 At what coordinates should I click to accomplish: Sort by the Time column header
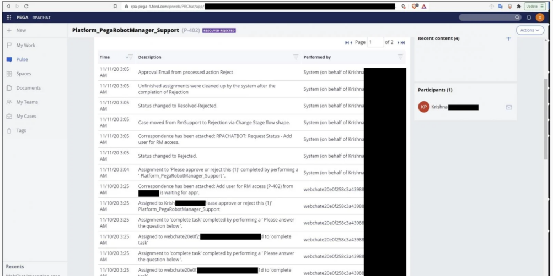pos(105,57)
